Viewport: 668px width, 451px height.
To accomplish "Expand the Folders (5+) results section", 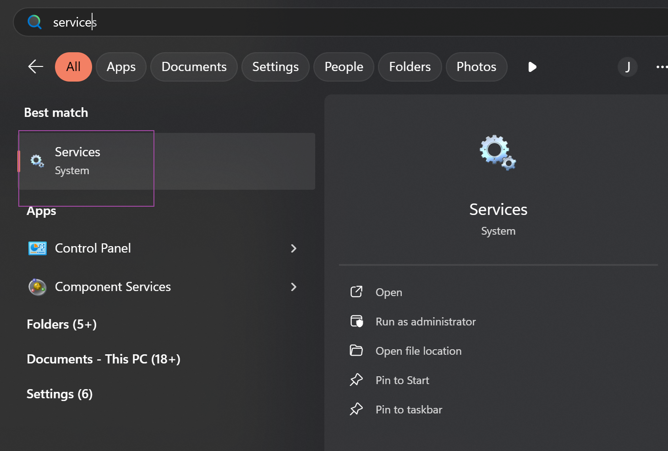I will coord(62,324).
